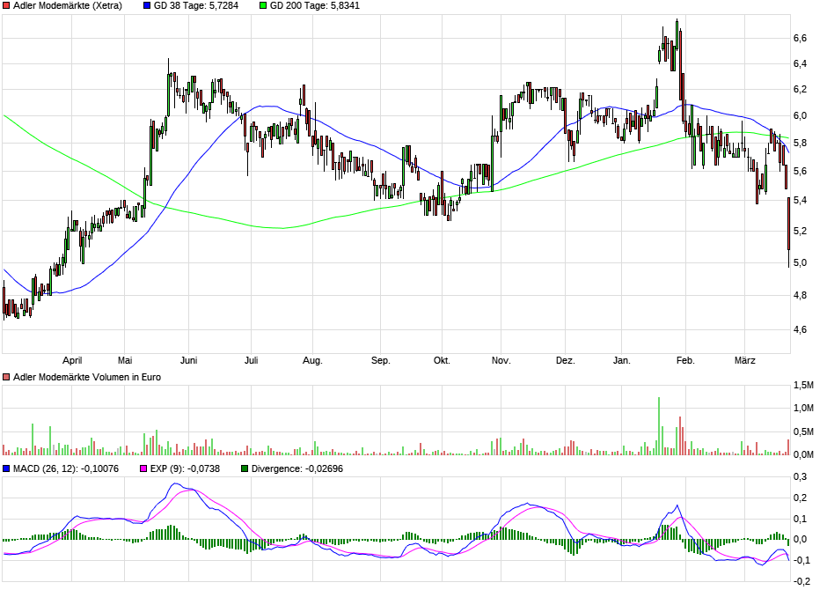Click the green GD 200 Tage swatch
This screenshot has width=827, height=590.
click(263, 6)
